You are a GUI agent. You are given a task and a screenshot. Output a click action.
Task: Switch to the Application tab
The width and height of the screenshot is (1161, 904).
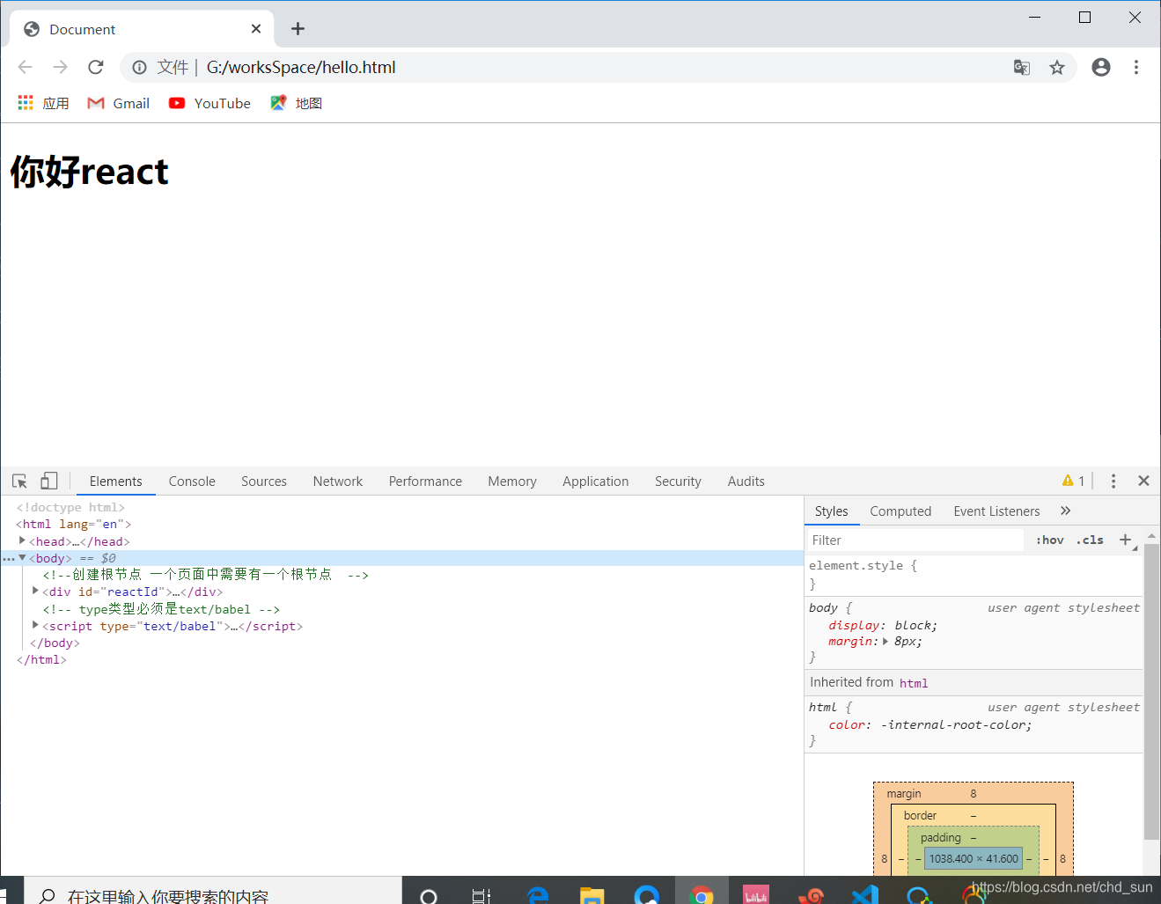[596, 481]
